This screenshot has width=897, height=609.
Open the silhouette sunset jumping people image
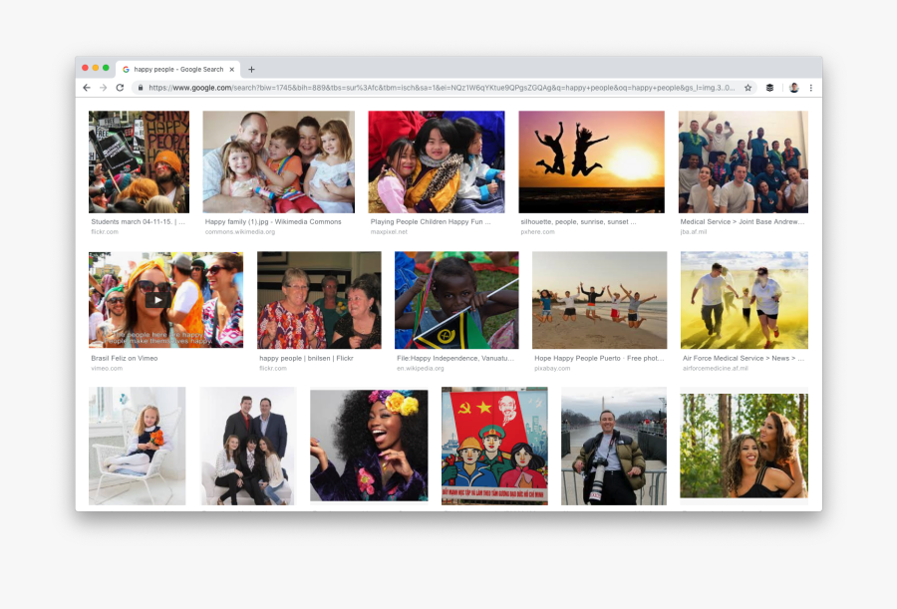click(x=591, y=161)
